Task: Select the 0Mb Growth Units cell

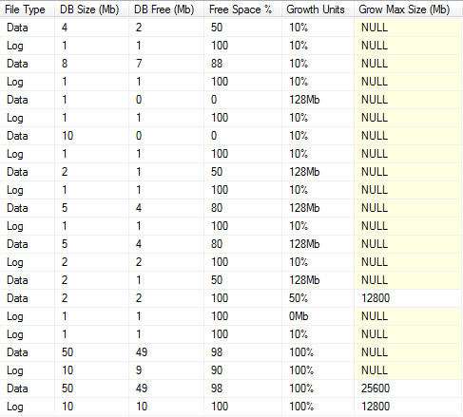Action: [318, 316]
